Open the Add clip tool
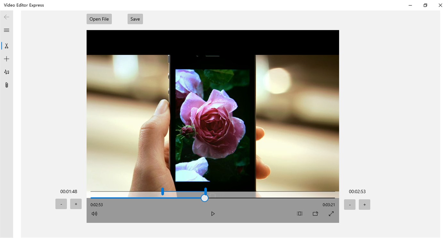Screen dimensions: 448x238 click(6, 59)
